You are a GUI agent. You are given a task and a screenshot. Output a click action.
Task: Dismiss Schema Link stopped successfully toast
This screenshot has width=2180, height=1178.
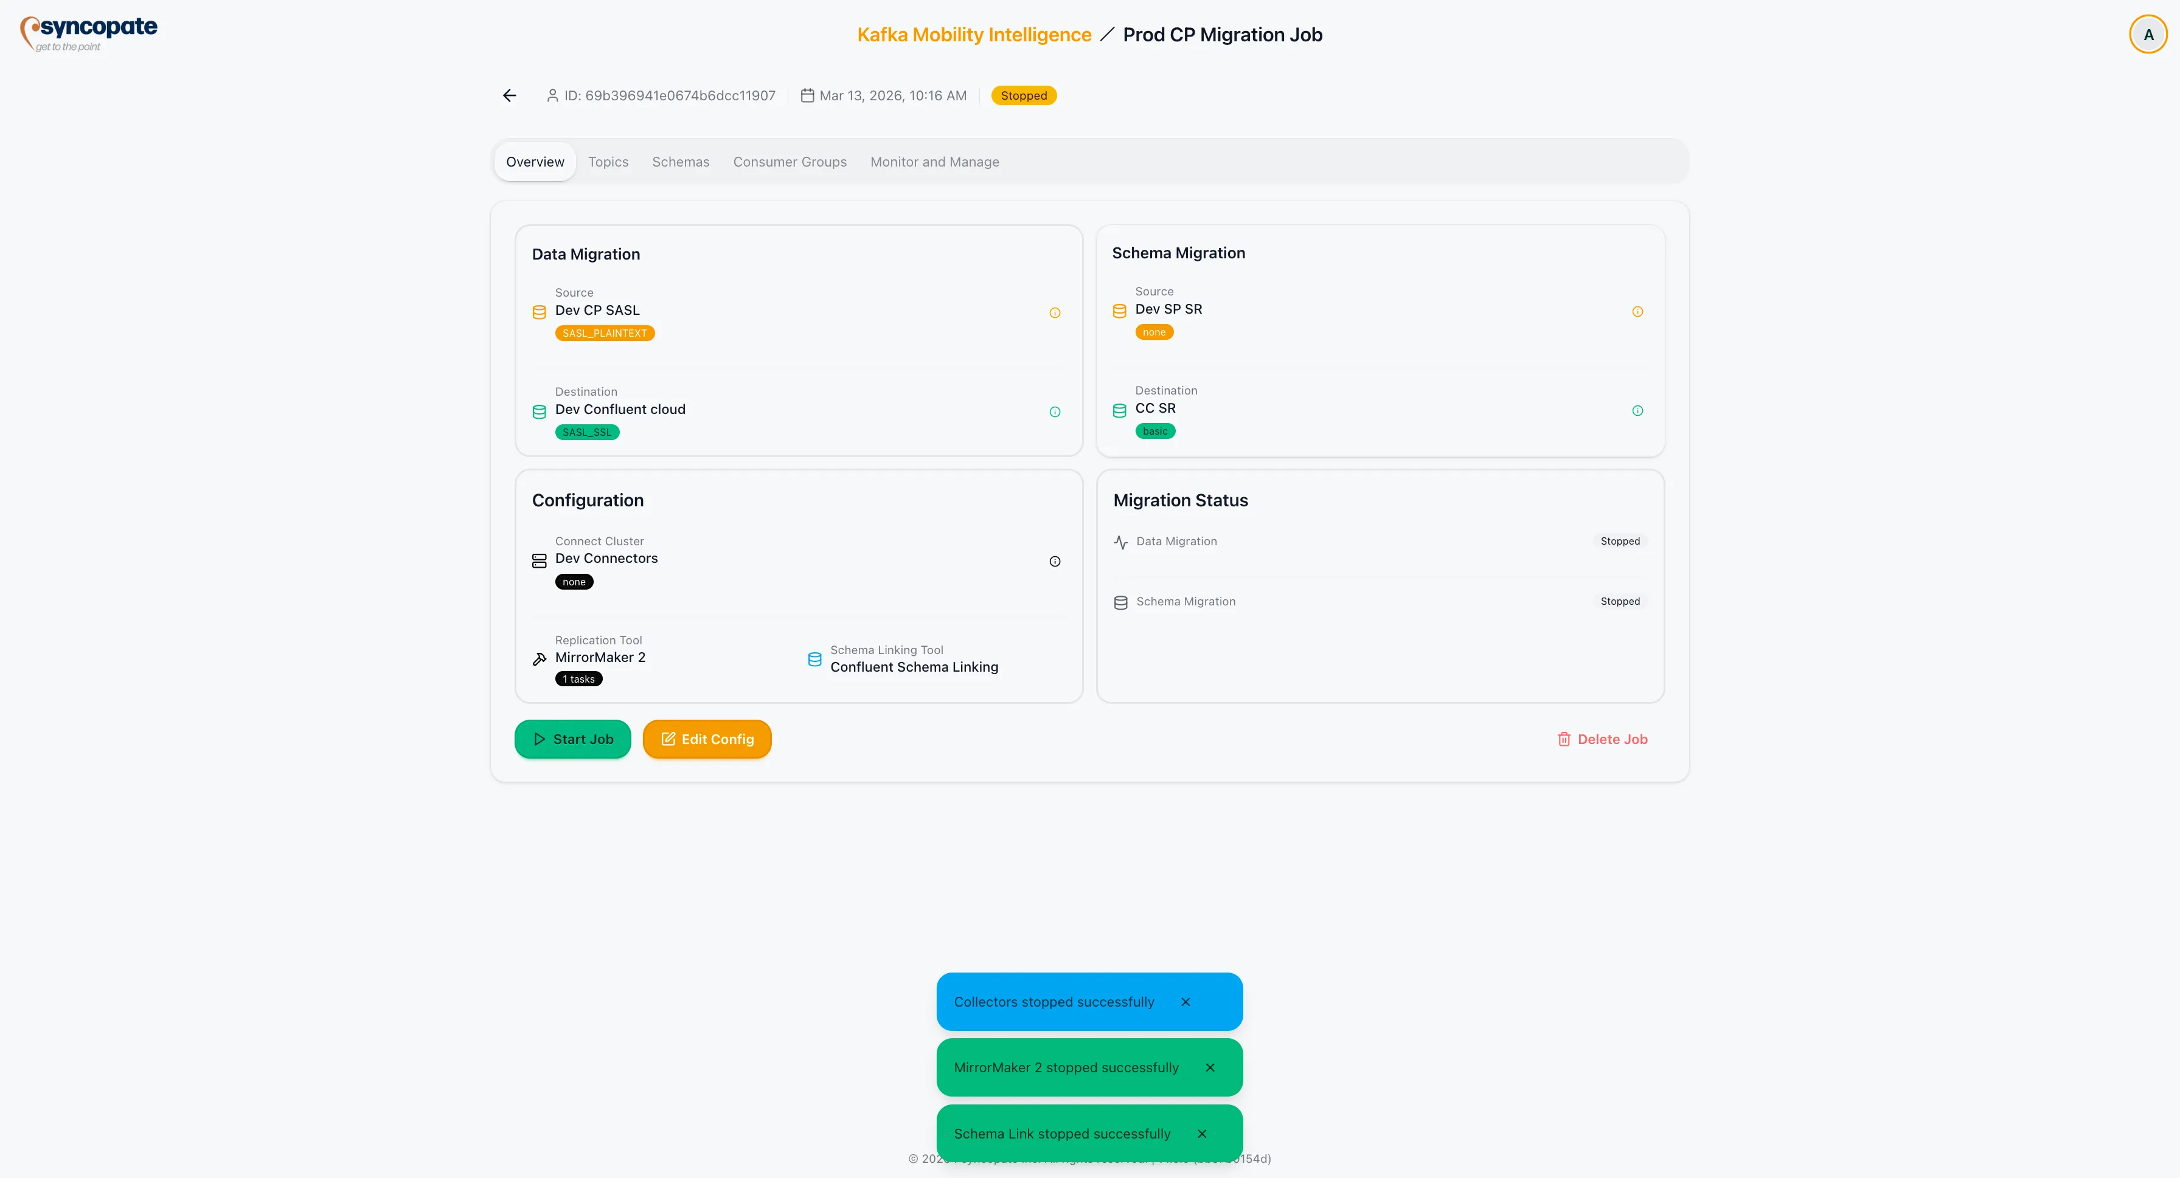click(x=1201, y=1134)
